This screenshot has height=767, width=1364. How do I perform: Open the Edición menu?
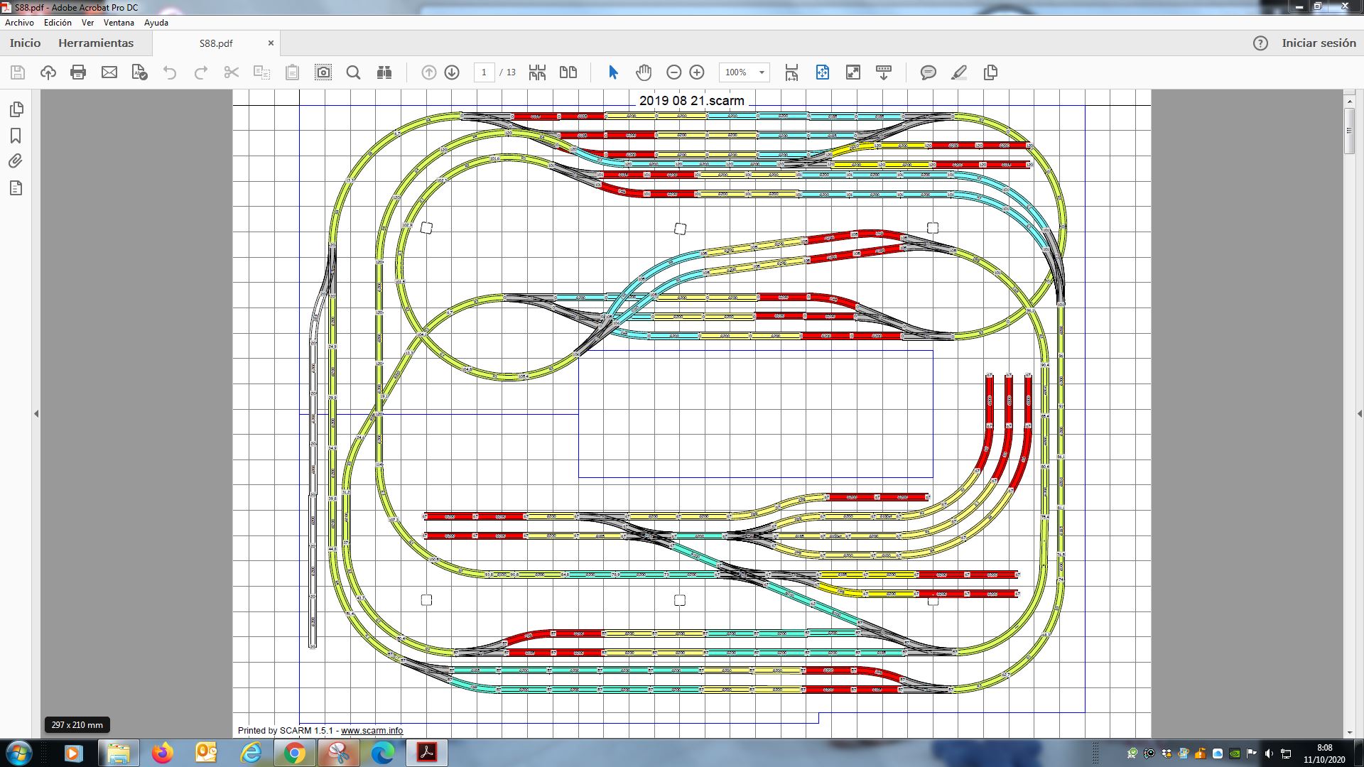coord(58,23)
